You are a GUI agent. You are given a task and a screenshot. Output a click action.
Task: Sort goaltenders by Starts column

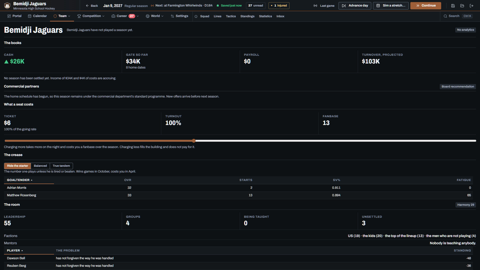(246, 180)
